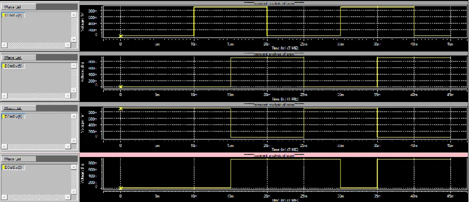The width and height of the screenshot is (470, 202).
Task: Click the Voltage axis label of the v(6) plot
Action: (82, 123)
